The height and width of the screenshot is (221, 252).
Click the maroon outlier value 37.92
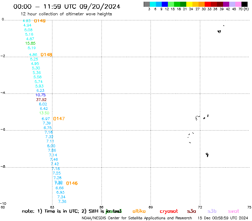(41, 100)
